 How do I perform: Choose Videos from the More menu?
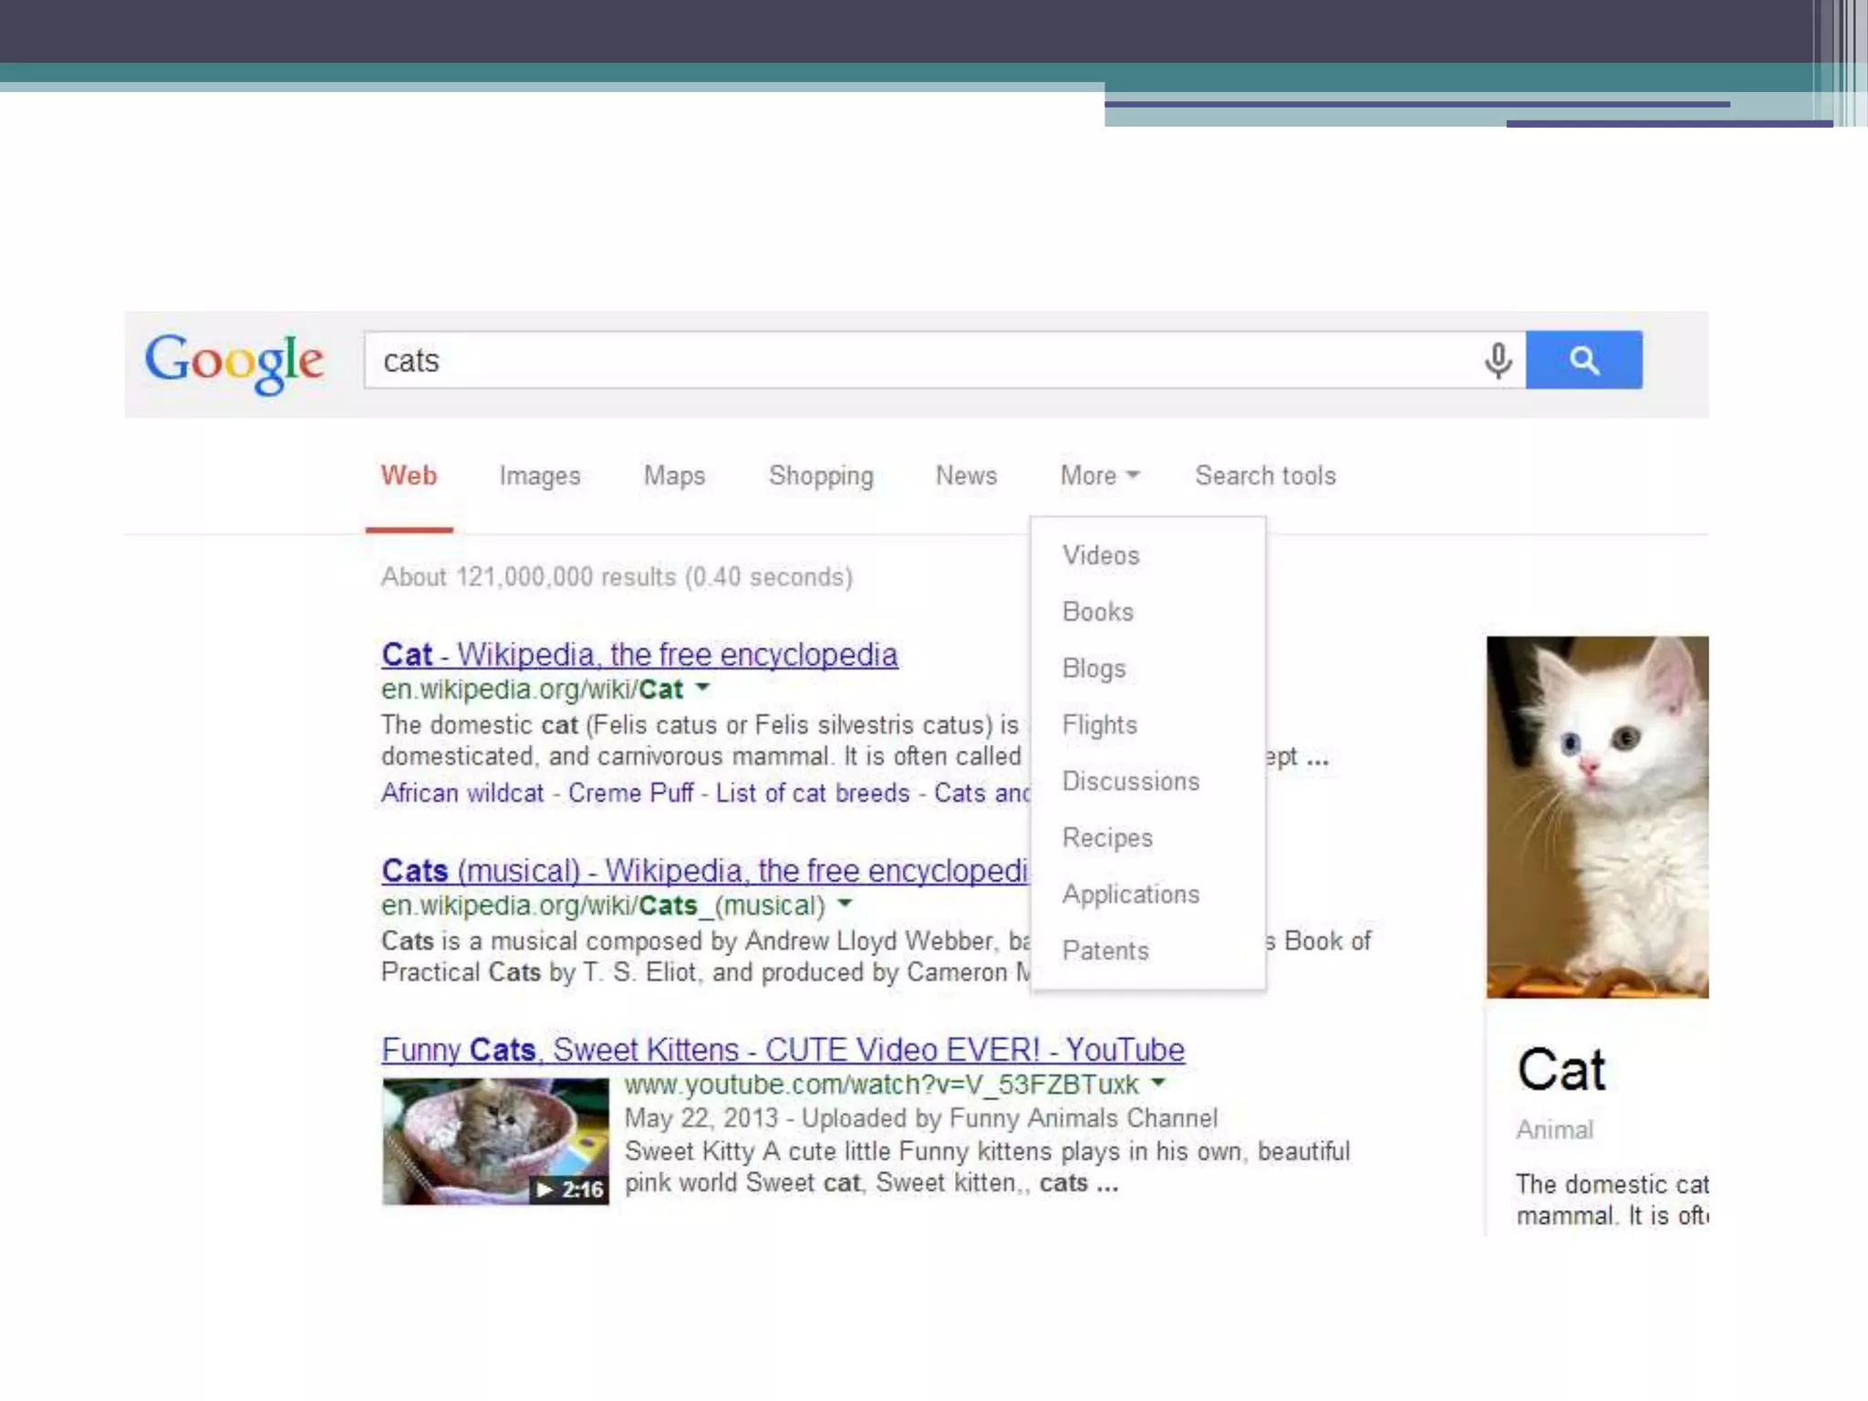[x=1101, y=555]
